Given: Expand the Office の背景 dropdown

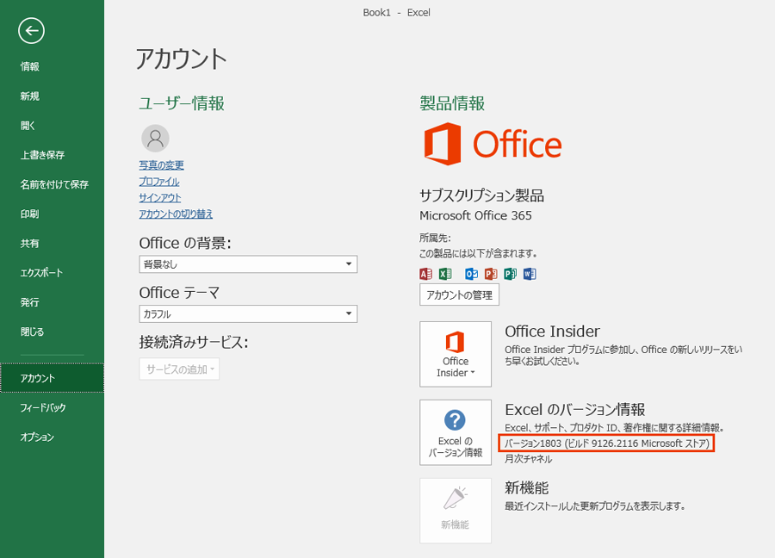Looking at the screenshot, I should click(x=248, y=264).
